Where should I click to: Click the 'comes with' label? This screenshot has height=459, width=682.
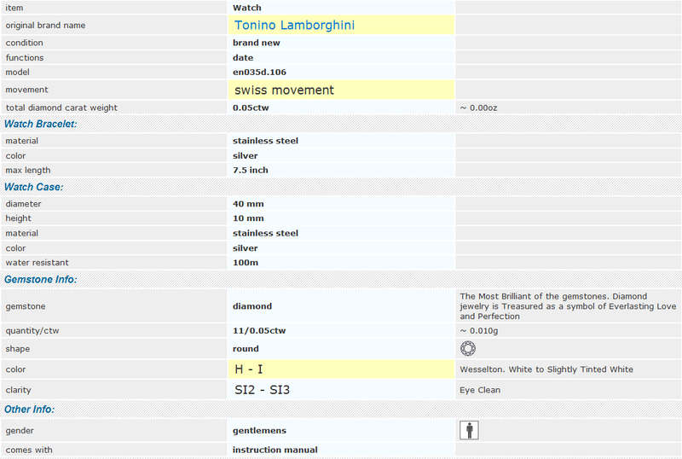[x=29, y=450]
